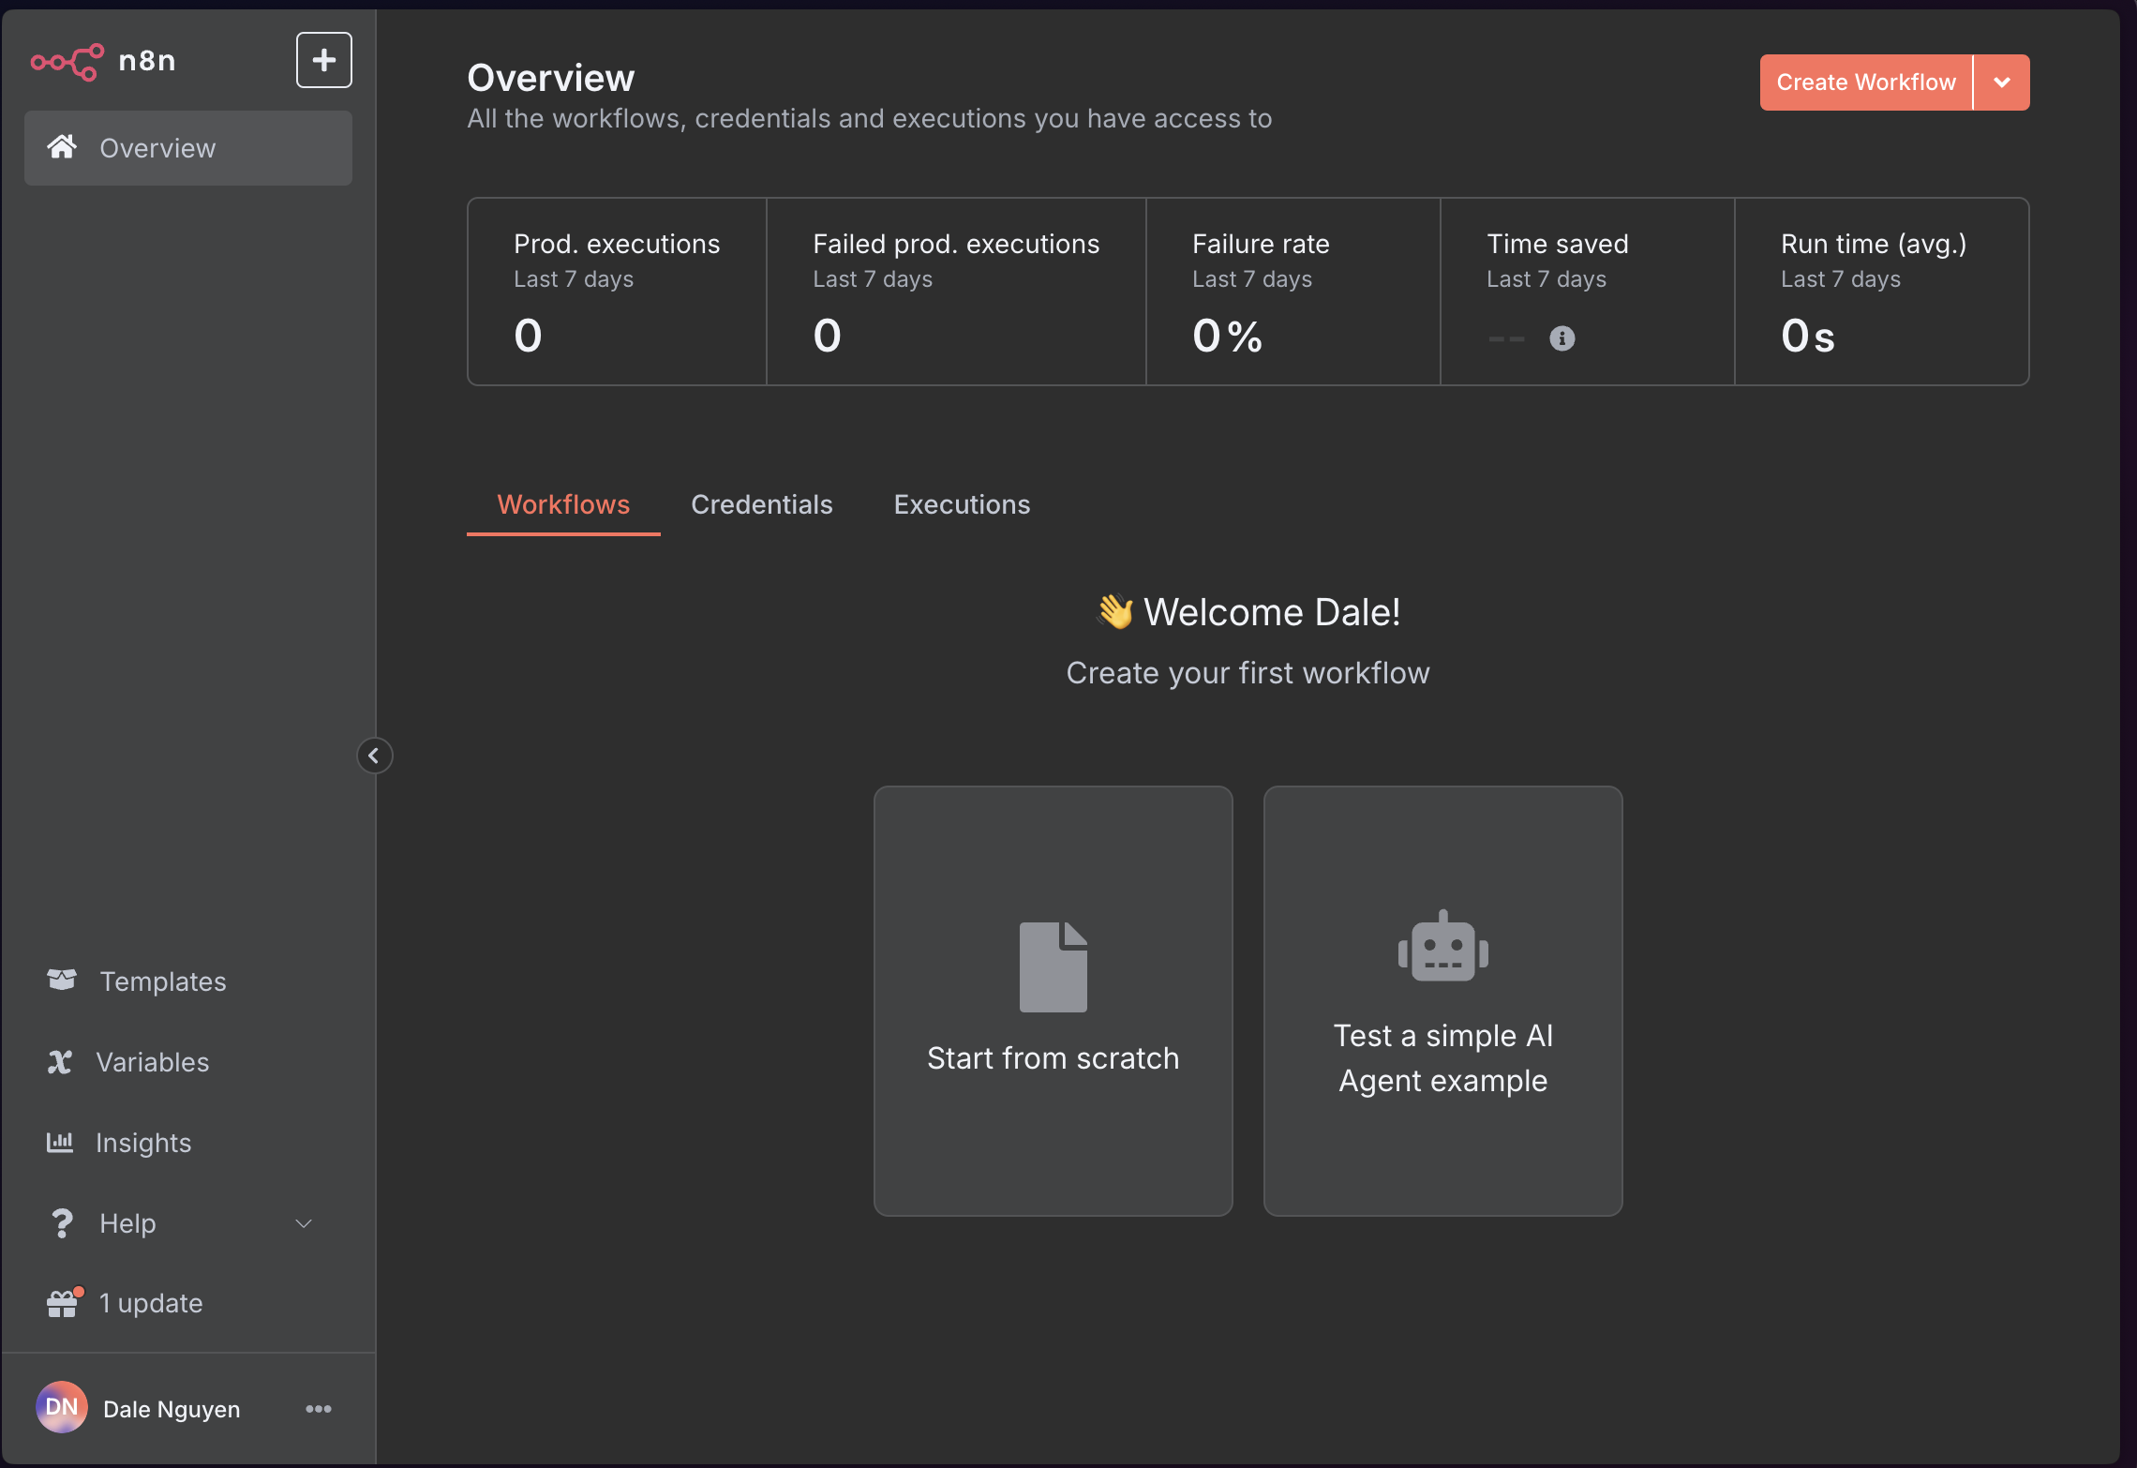Click the Dale Nguyen DN avatar

pyautogui.click(x=62, y=1408)
